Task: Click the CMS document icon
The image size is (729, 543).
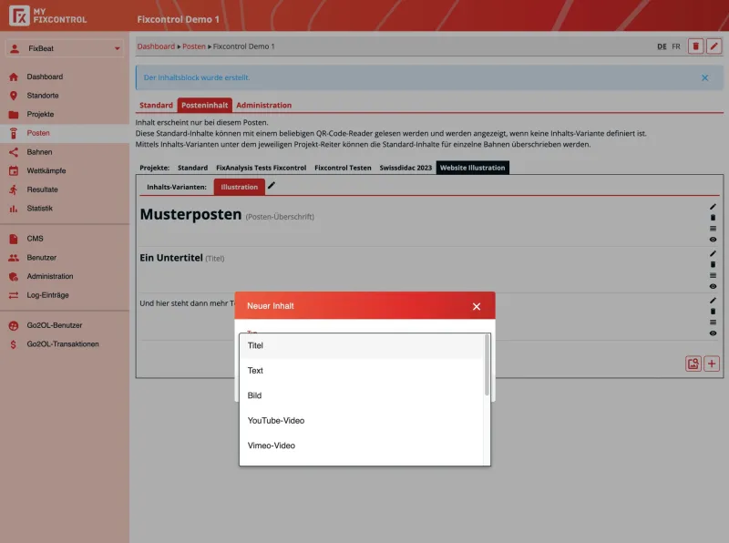Action: 14,239
